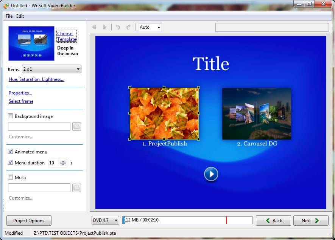Click the app icon in the title bar
The image size is (335, 240).
pos(6,6)
